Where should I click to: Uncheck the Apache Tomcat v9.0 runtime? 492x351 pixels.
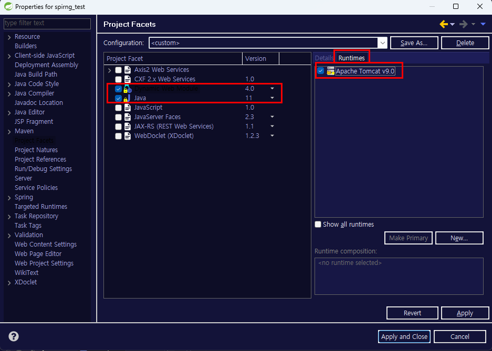320,71
